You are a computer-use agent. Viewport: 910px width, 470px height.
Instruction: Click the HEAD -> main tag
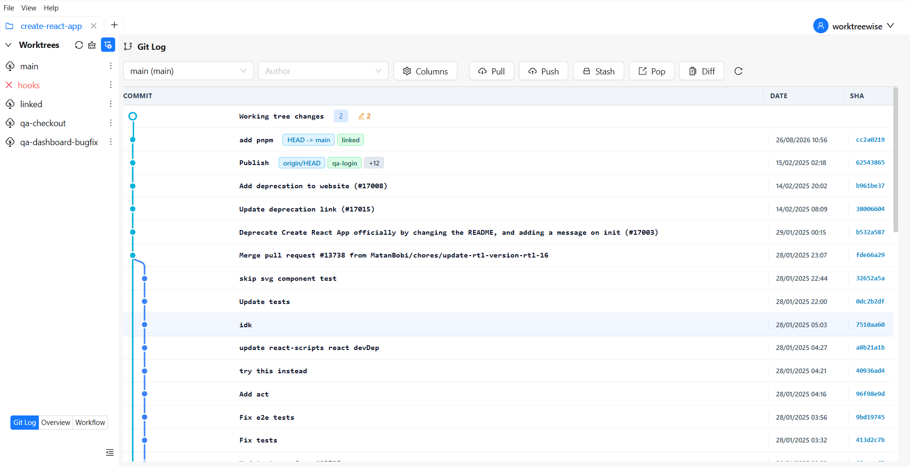tap(309, 140)
